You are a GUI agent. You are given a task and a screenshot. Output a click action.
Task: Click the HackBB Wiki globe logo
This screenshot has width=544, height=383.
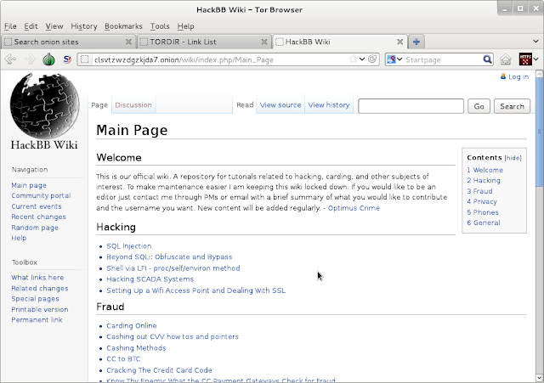(x=44, y=106)
